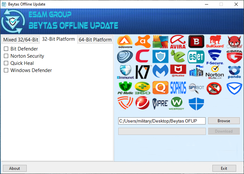This screenshot has width=244, height=174.
Task: Switch to the Mixed 32/64-Bit tab
Action: (21, 40)
